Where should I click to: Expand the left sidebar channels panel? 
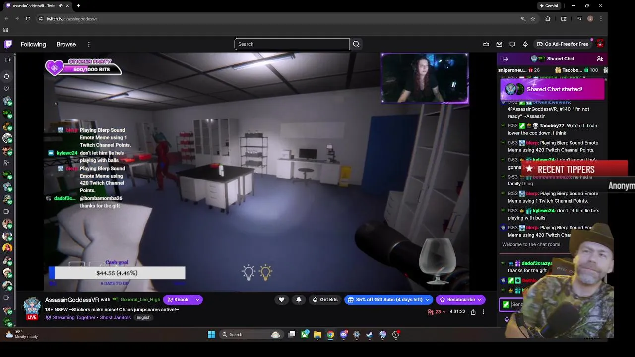click(8, 60)
